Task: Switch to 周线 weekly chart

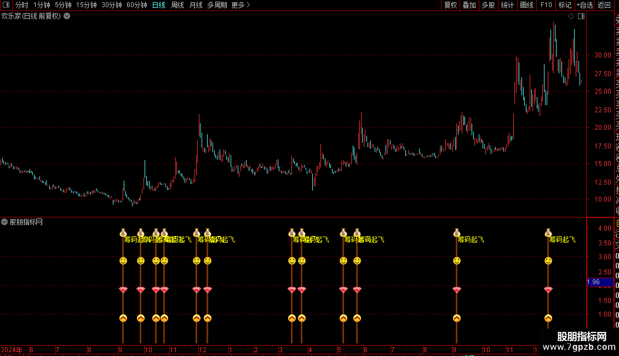Action: 177,5
